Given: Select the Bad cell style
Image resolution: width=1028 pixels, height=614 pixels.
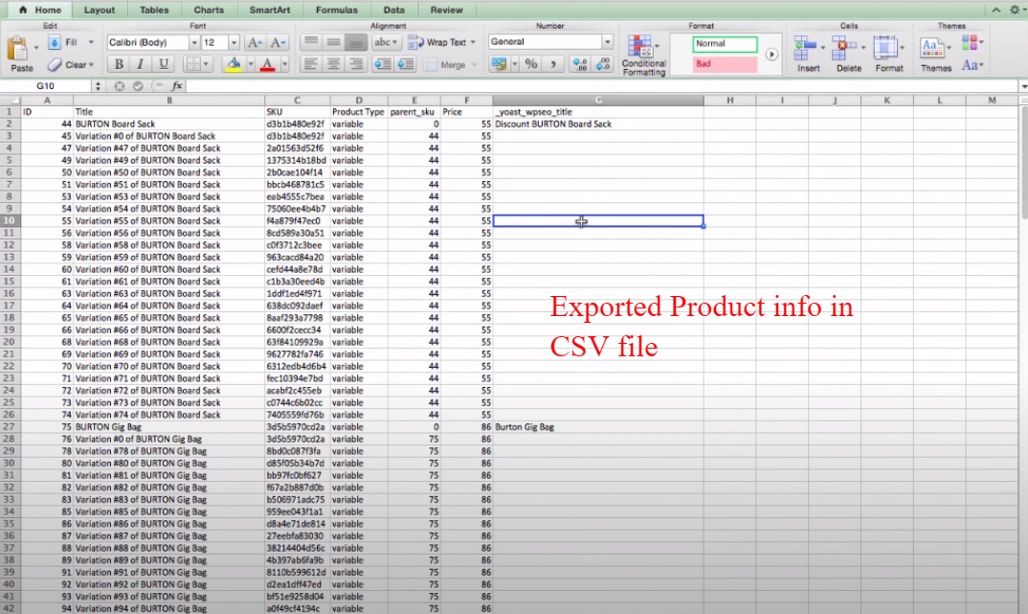Looking at the screenshot, I should coord(725,63).
